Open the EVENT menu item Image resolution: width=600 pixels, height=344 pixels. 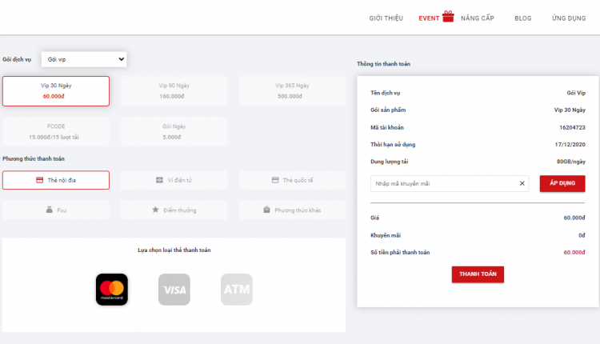coord(429,18)
